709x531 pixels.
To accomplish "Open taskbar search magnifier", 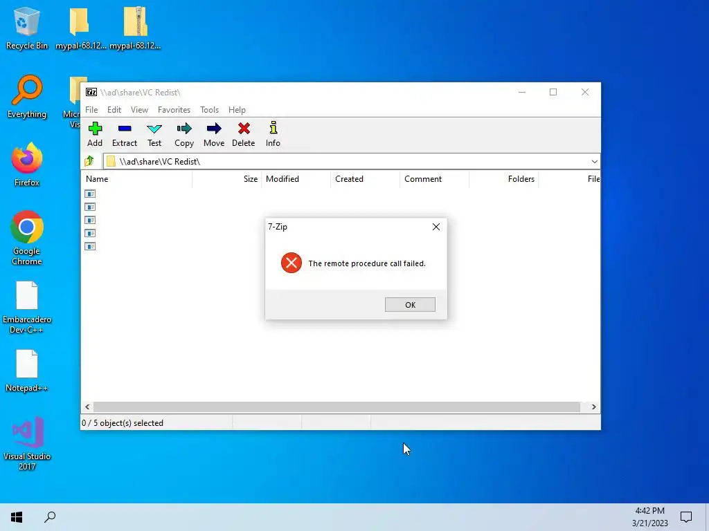I will tap(50, 517).
